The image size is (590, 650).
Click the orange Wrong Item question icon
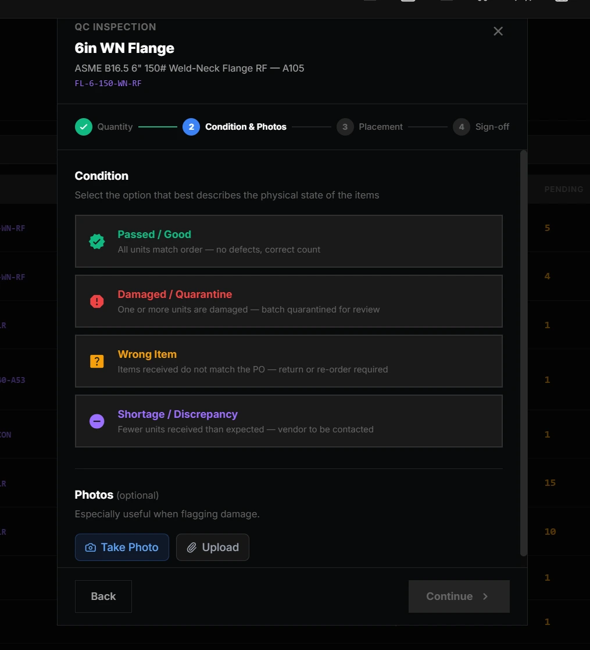pyautogui.click(x=97, y=361)
